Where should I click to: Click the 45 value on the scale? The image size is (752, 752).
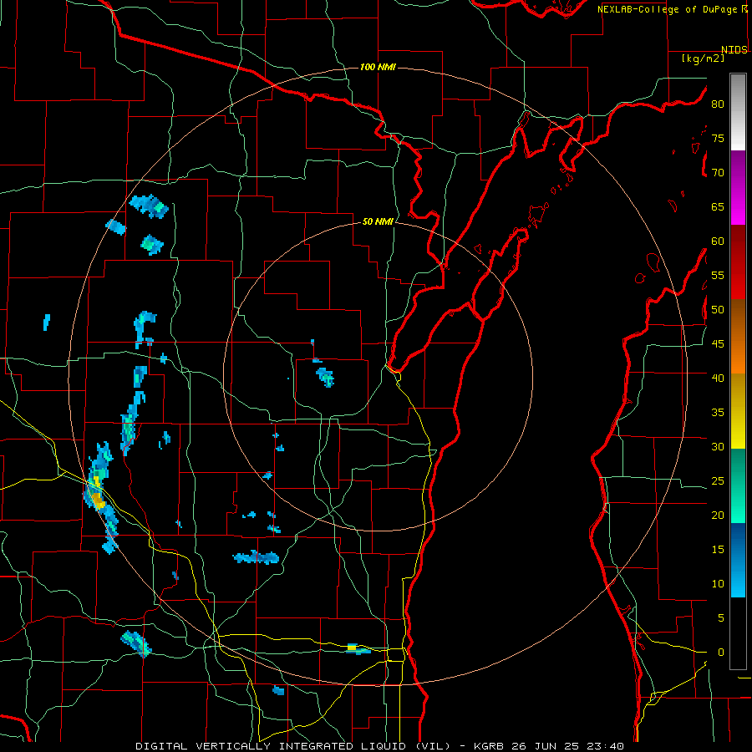(718, 344)
